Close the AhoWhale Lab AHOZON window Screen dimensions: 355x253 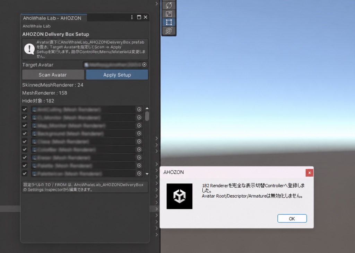pos(146,17)
